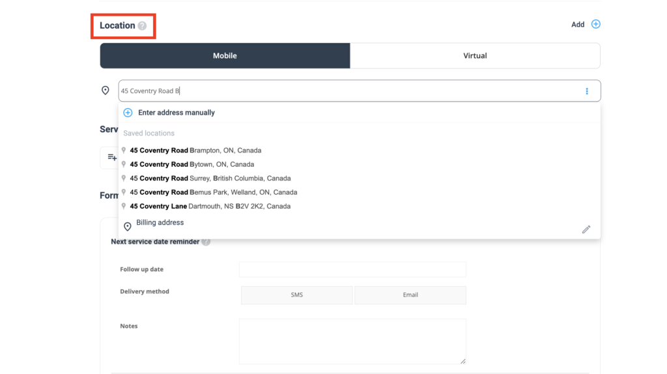This screenshot has height=374, width=667.
Task: Switch to the Virtual location tab
Action: (475, 56)
